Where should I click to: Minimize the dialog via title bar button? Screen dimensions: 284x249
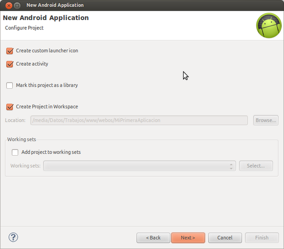pos(17,5)
